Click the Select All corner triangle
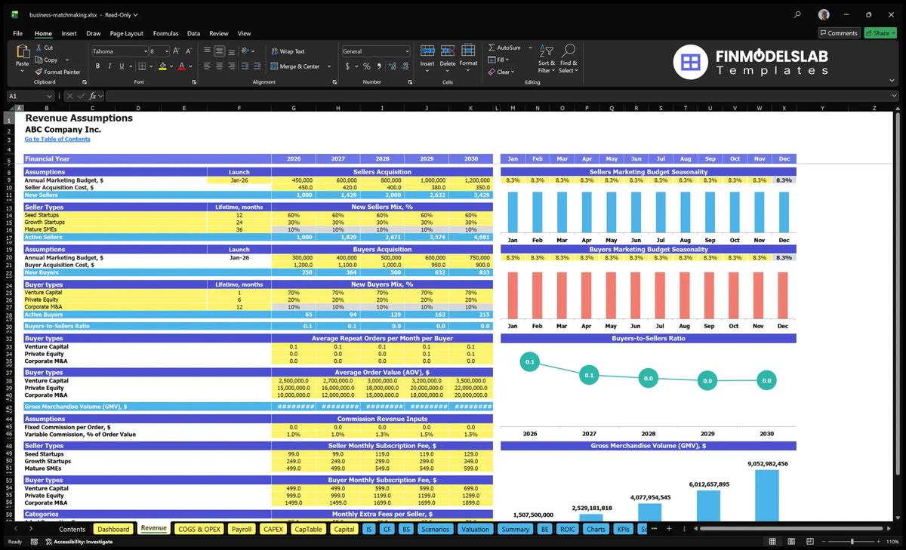This screenshot has width=906, height=550. tap(11, 109)
